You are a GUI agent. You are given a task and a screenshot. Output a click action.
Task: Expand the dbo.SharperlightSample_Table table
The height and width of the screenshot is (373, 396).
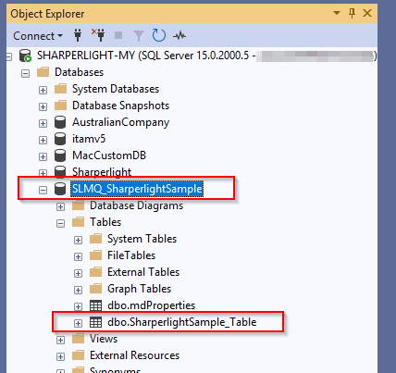(x=79, y=323)
